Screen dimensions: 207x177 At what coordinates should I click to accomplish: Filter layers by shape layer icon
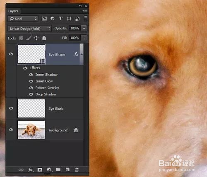(x=69, y=19)
